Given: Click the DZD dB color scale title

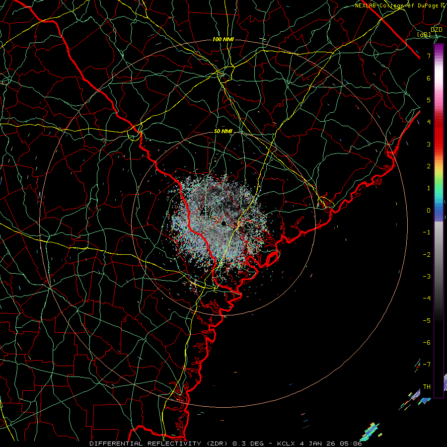Looking at the screenshot, I should 430,32.
